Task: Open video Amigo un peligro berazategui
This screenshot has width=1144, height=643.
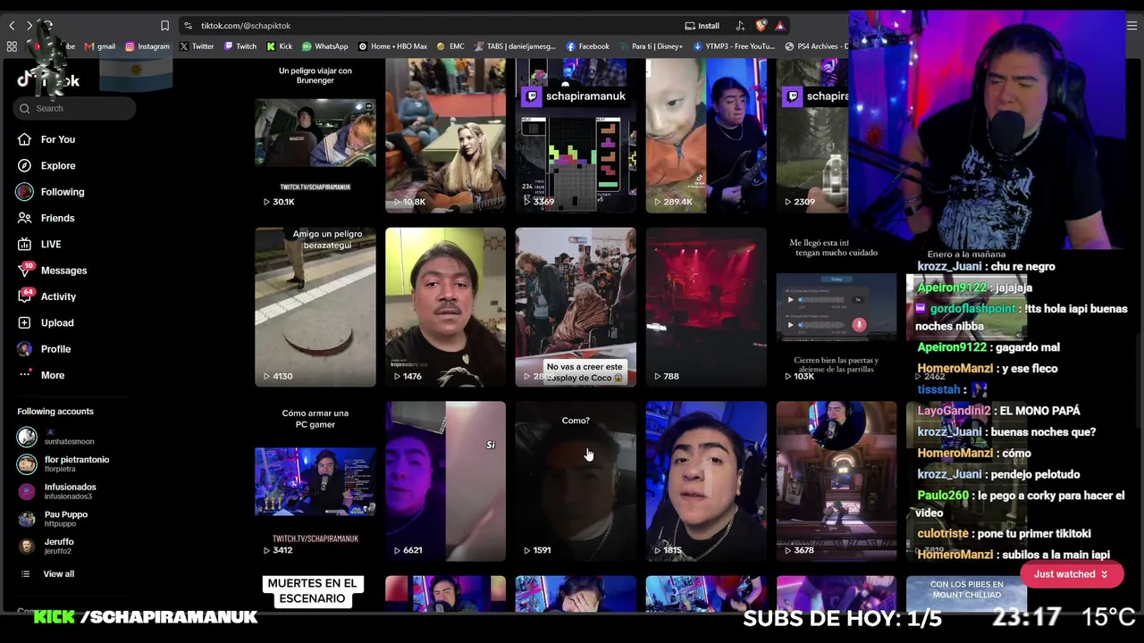Action: click(x=315, y=307)
